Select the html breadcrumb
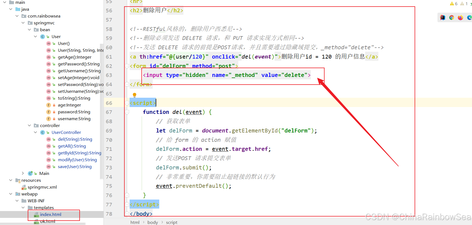472x225 pixels. coord(135,222)
